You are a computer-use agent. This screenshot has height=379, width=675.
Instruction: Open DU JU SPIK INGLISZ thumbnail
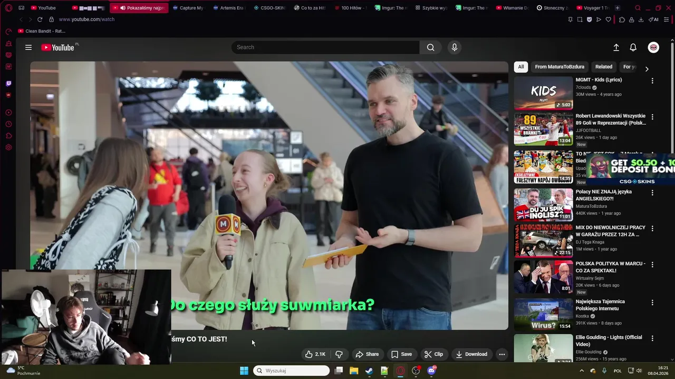click(543, 205)
